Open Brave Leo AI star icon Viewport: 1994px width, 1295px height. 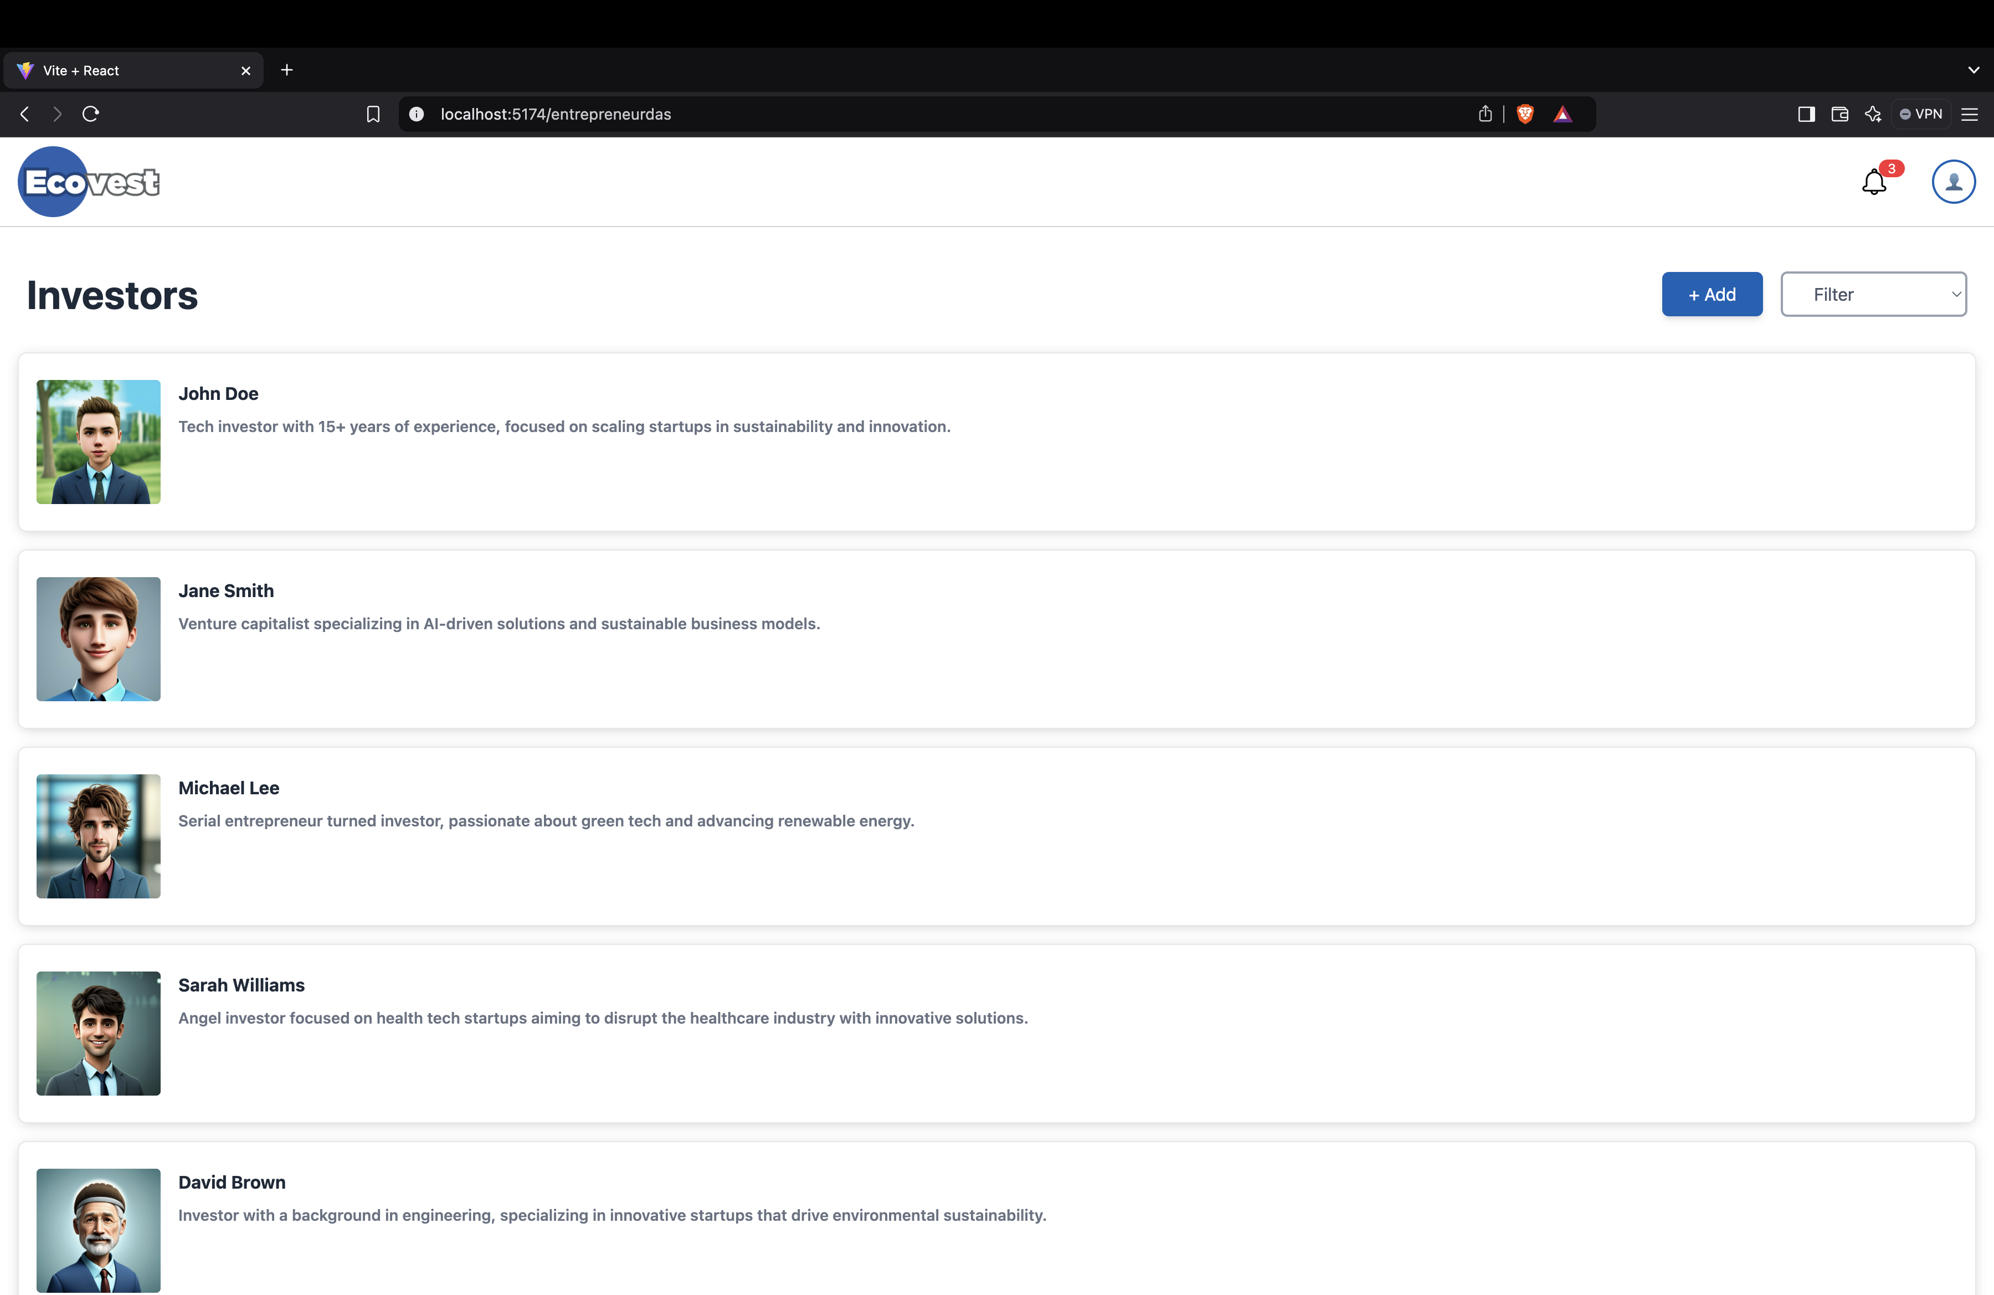1873,114
